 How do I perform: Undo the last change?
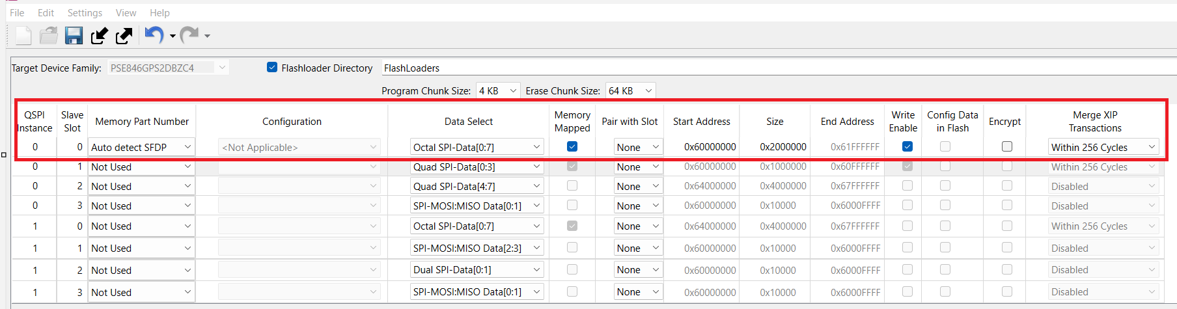point(154,35)
